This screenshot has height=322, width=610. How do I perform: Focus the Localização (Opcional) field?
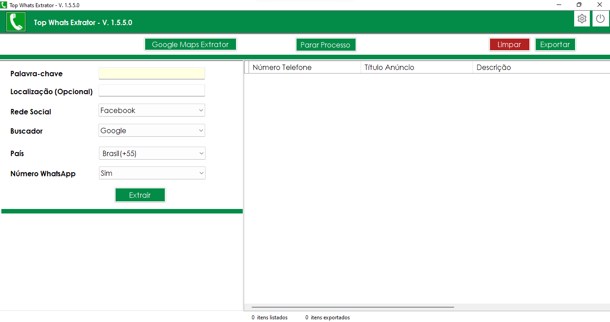click(x=151, y=91)
